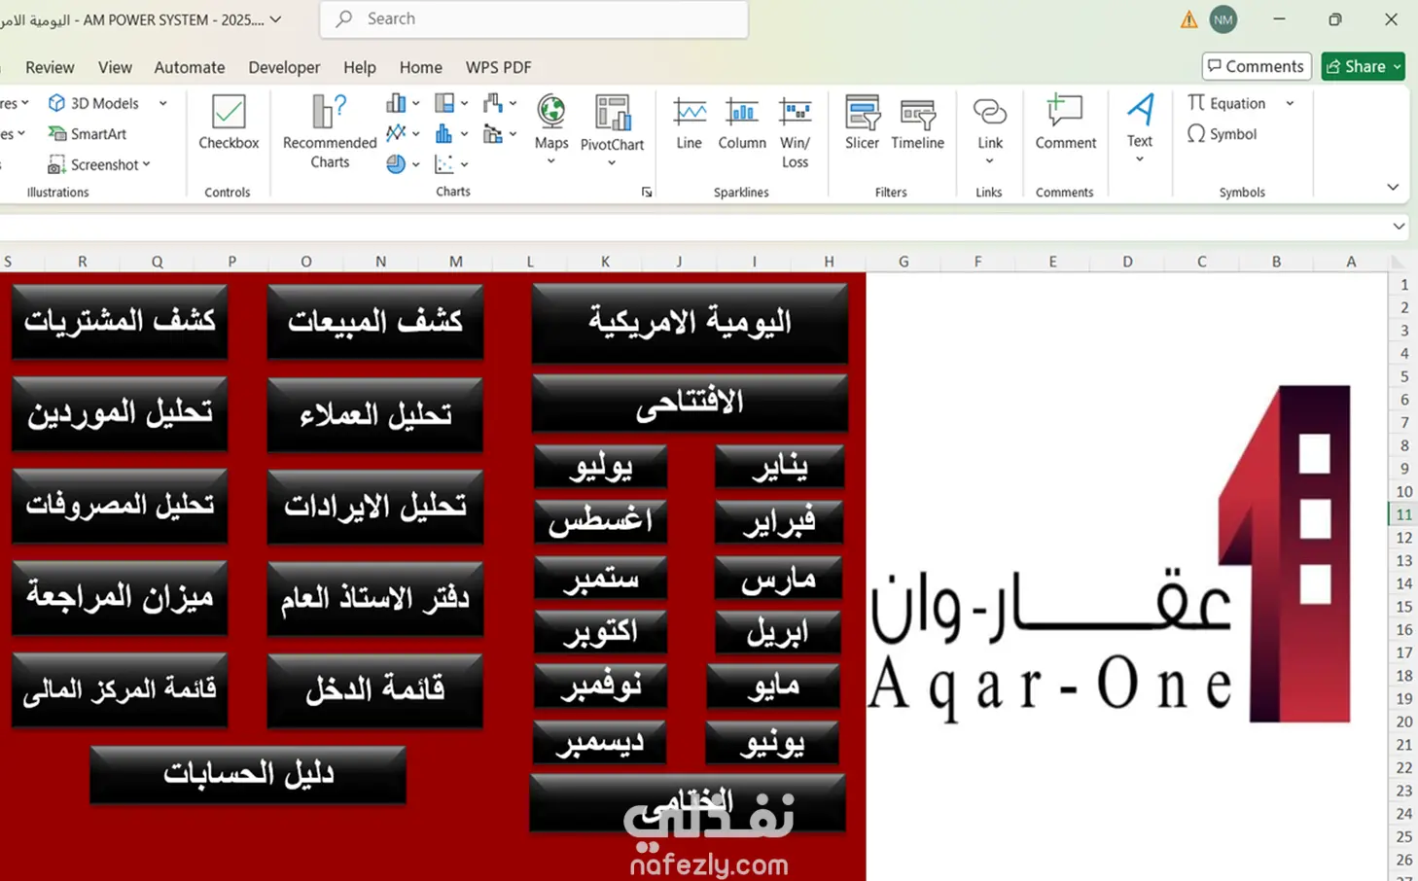Image resolution: width=1418 pixels, height=881 pixels.
Task: Open the كشف المبيعات button
Action: (374, 321)
